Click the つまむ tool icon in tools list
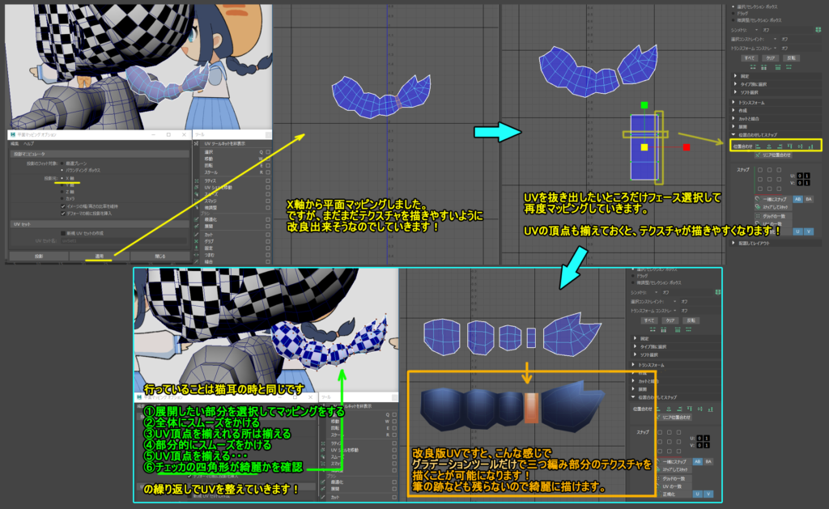829x509 pixels. (197, 255)
